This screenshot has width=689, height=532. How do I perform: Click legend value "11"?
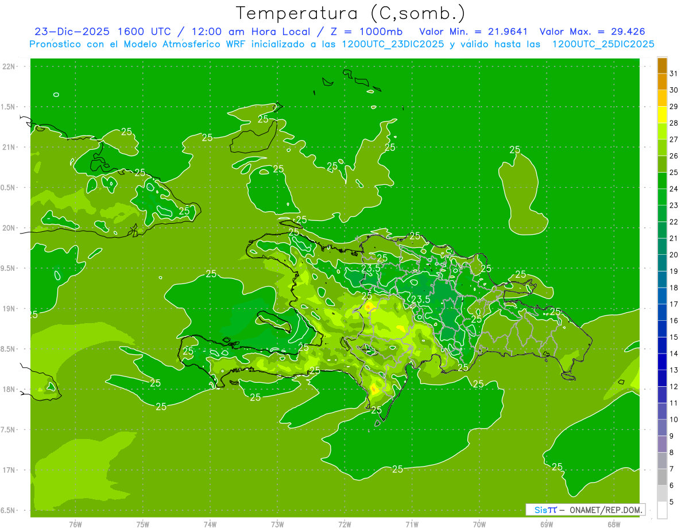[674, 403]
